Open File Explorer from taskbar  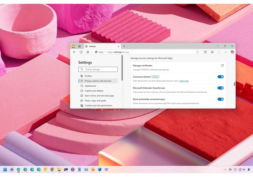(x=59, y=170)
